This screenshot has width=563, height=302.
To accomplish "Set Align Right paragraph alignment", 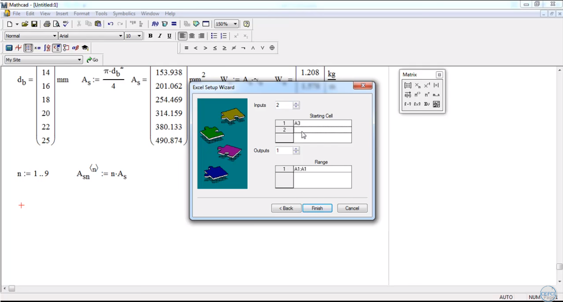I will point(201,36).
